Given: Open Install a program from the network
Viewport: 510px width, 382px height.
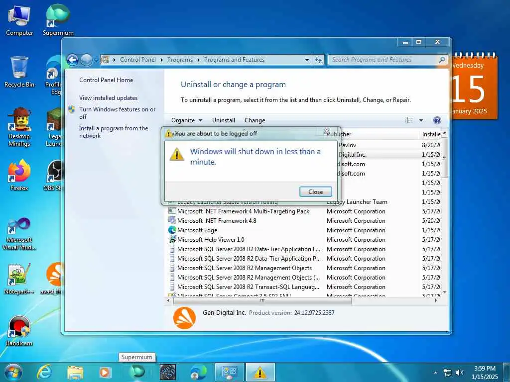Looking at the screenshot, I should click(x=114, y=132).
